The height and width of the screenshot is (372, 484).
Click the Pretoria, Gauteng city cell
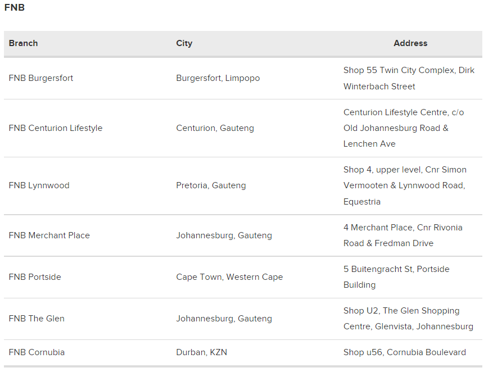(211, 185)
